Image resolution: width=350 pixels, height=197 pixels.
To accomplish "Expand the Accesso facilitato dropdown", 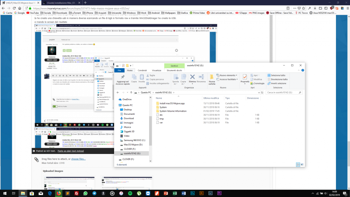I will pyautogui.click(x=237, y=79).
